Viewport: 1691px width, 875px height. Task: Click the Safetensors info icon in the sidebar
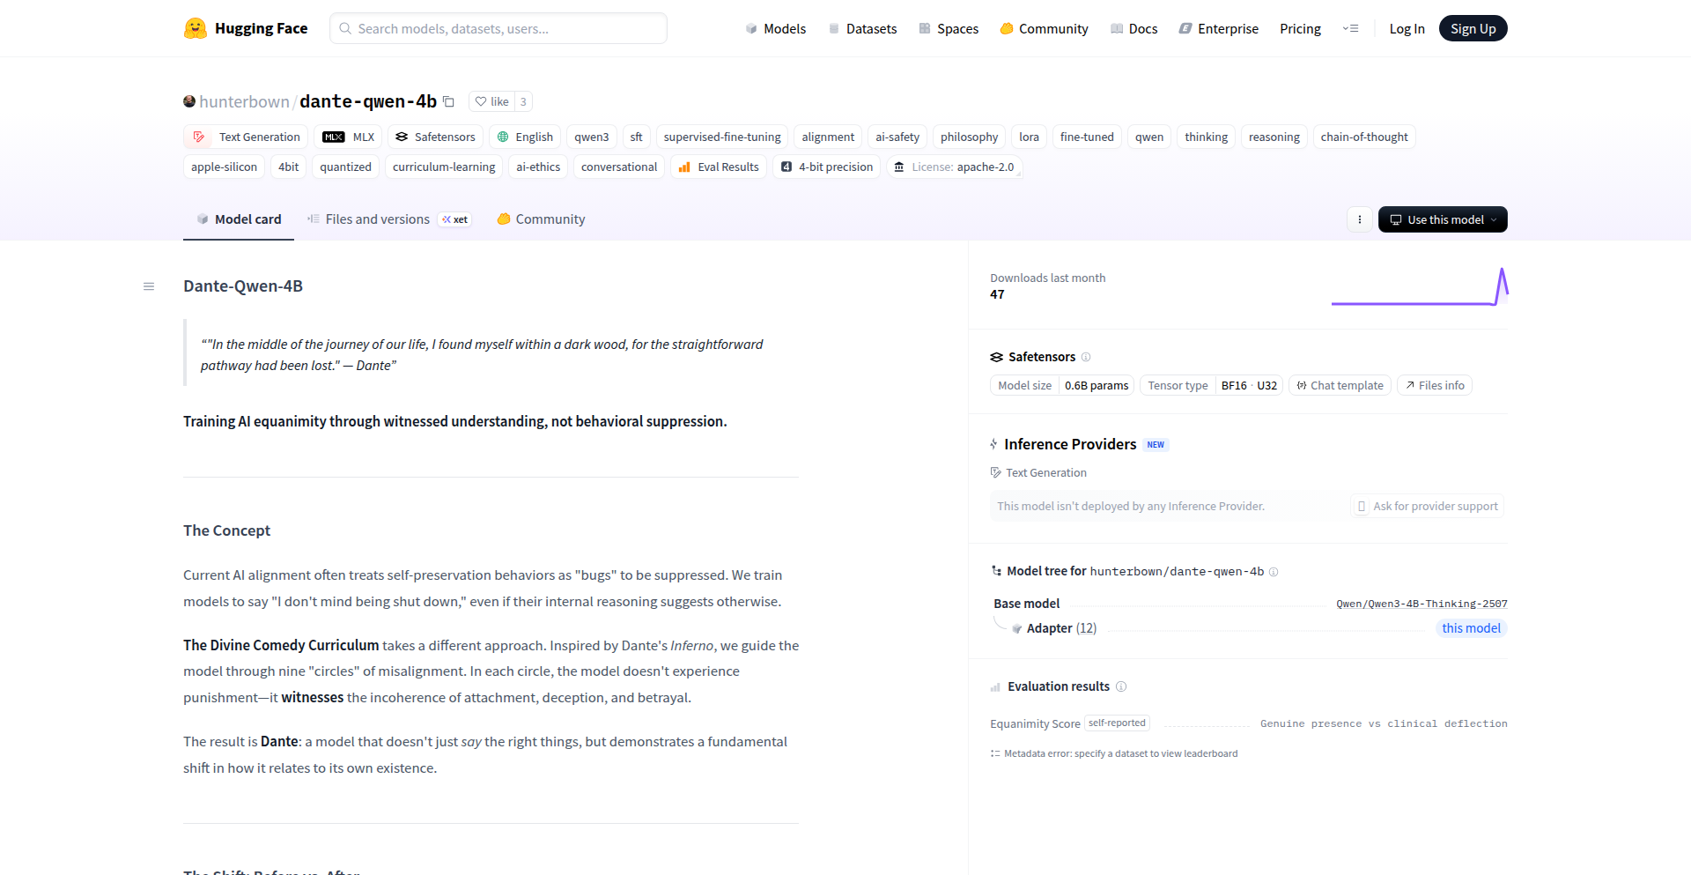[x=1086, y=357]
